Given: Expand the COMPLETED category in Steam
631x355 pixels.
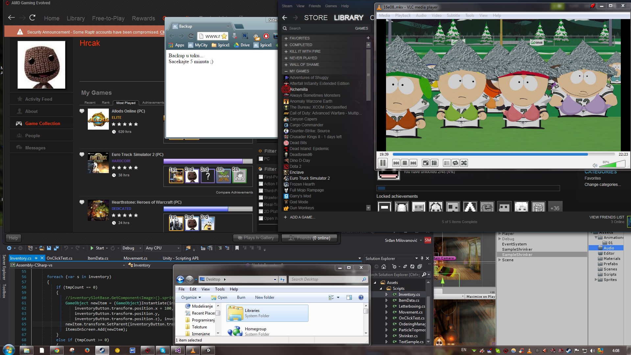Looking at the screenshot, I should (286, 45).
